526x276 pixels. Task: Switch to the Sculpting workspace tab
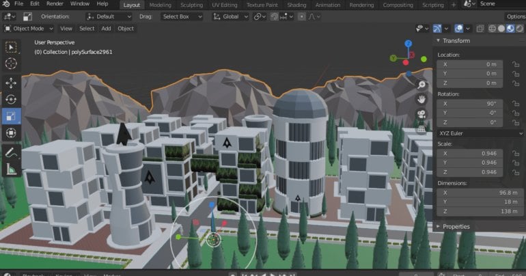(191, 5)
